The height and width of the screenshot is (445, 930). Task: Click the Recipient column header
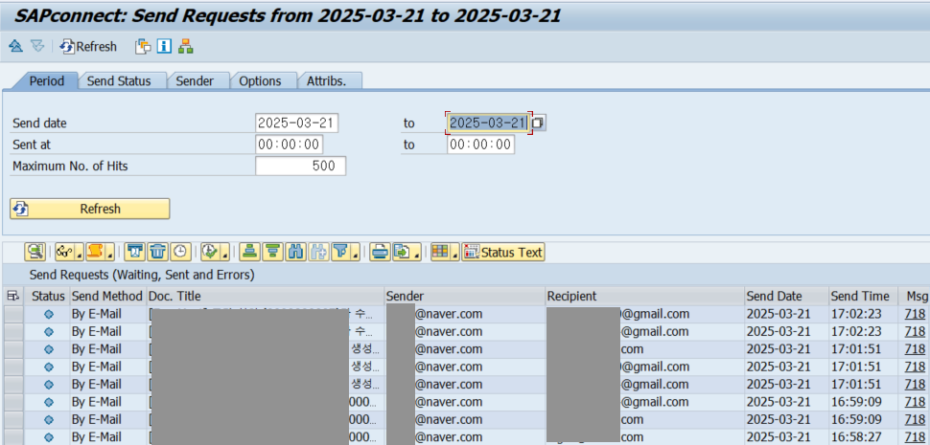tap(645, 296)
